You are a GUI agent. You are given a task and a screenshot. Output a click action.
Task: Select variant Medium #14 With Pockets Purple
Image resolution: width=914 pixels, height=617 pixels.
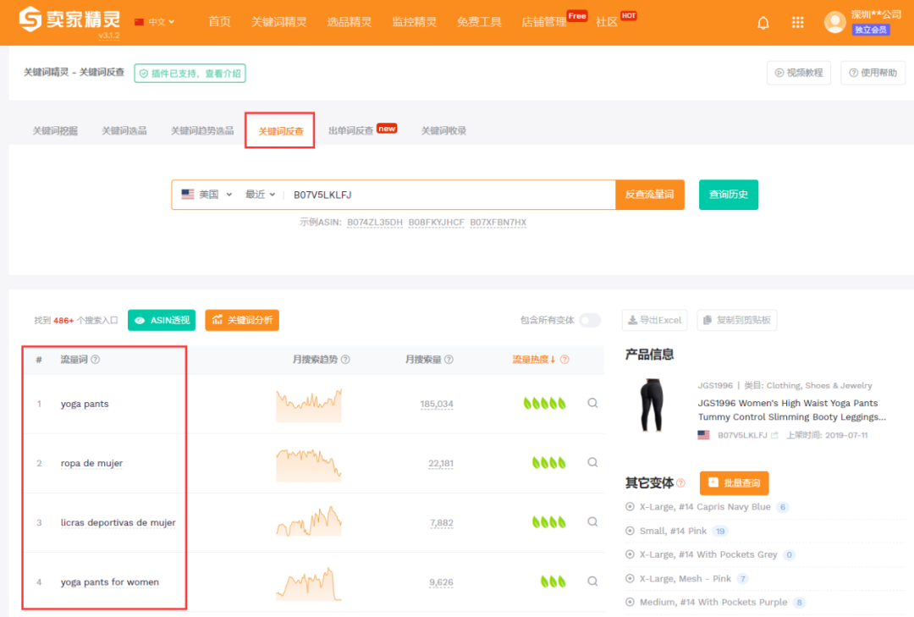(x=713, y=603)
